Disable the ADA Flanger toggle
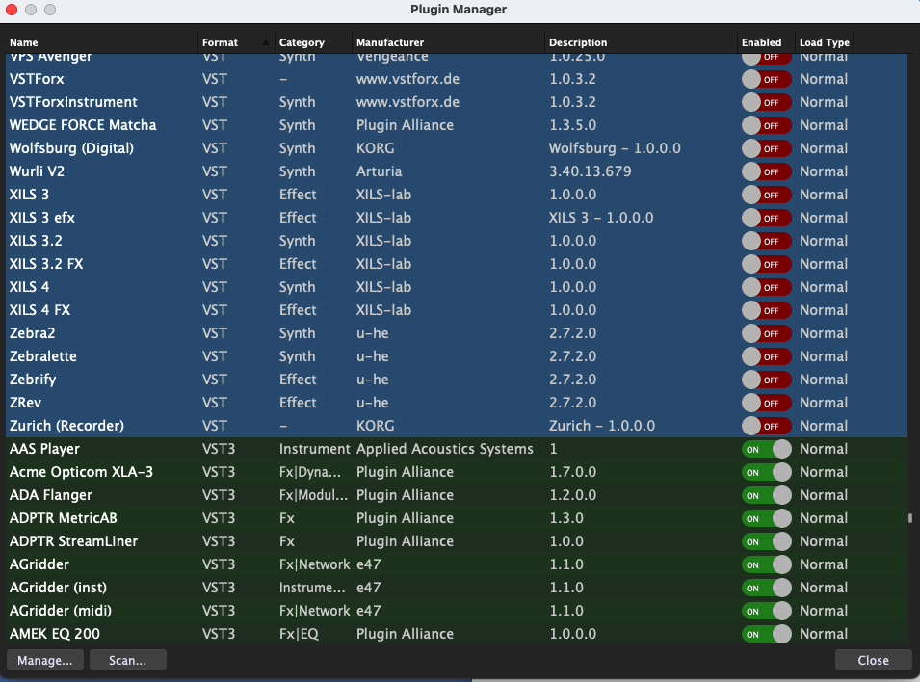 pyautogui.click(x=766, y=495)
